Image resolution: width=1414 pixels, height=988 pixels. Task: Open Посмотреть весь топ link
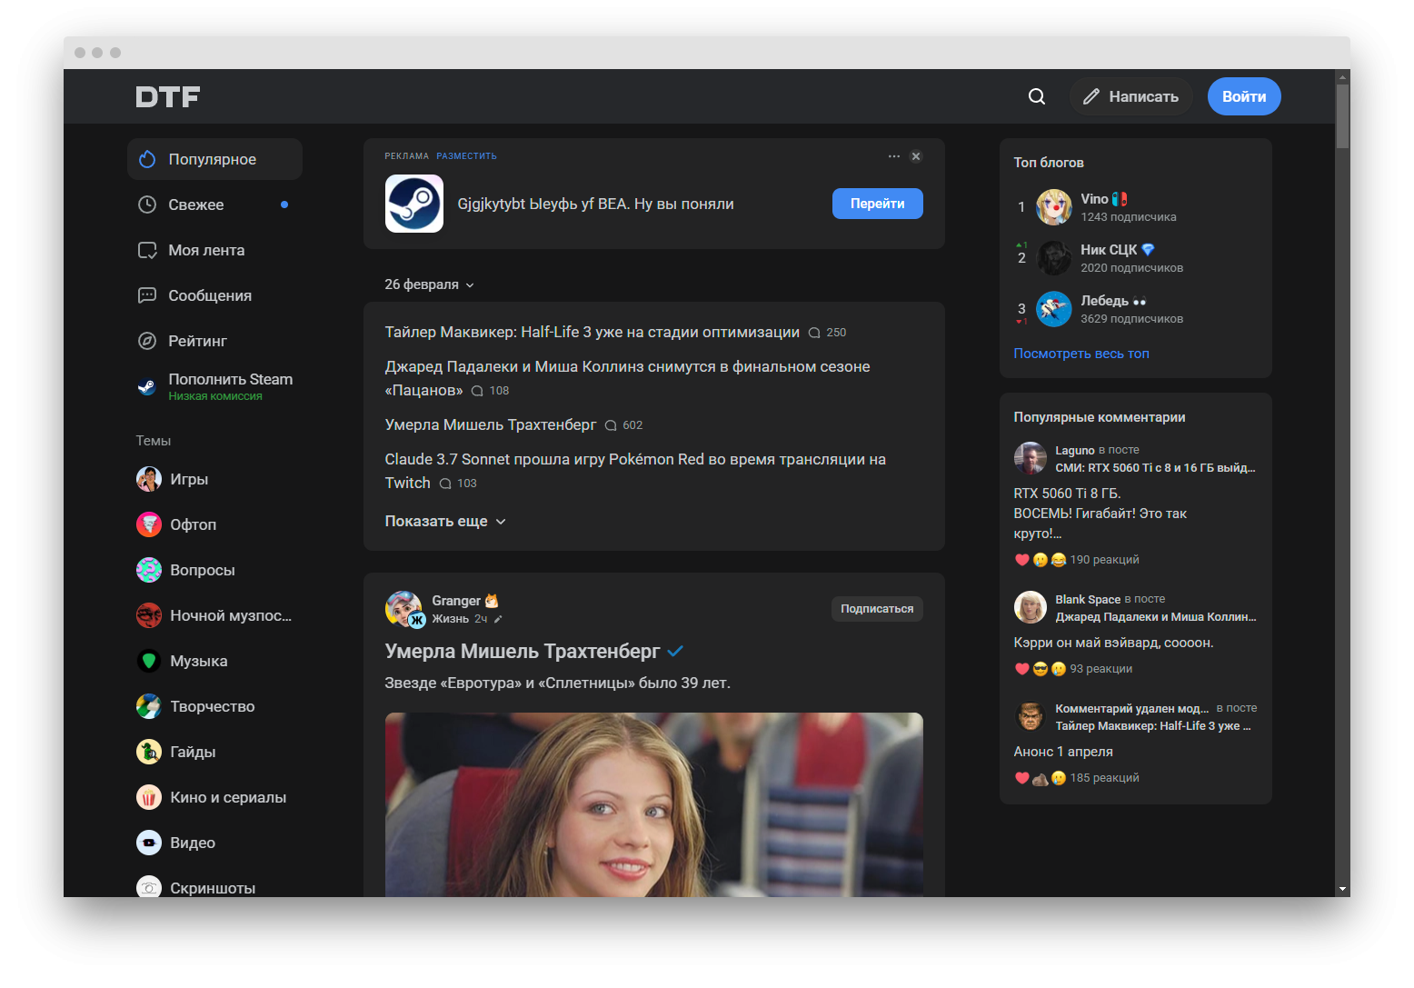click(1081, 354)
